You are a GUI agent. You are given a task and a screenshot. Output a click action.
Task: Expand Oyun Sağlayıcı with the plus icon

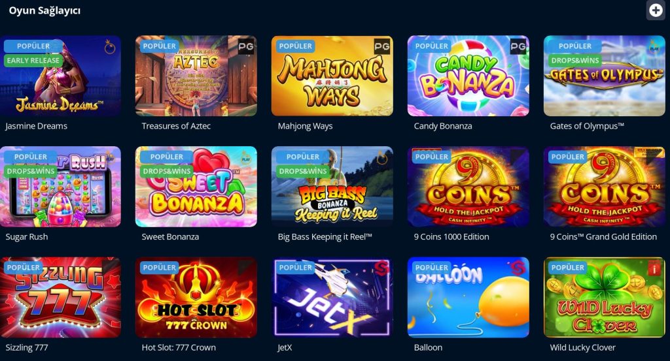pos(656,10)
